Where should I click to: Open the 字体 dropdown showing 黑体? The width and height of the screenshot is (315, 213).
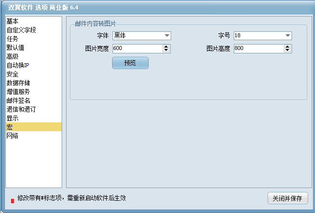click(x=142, y=36)
